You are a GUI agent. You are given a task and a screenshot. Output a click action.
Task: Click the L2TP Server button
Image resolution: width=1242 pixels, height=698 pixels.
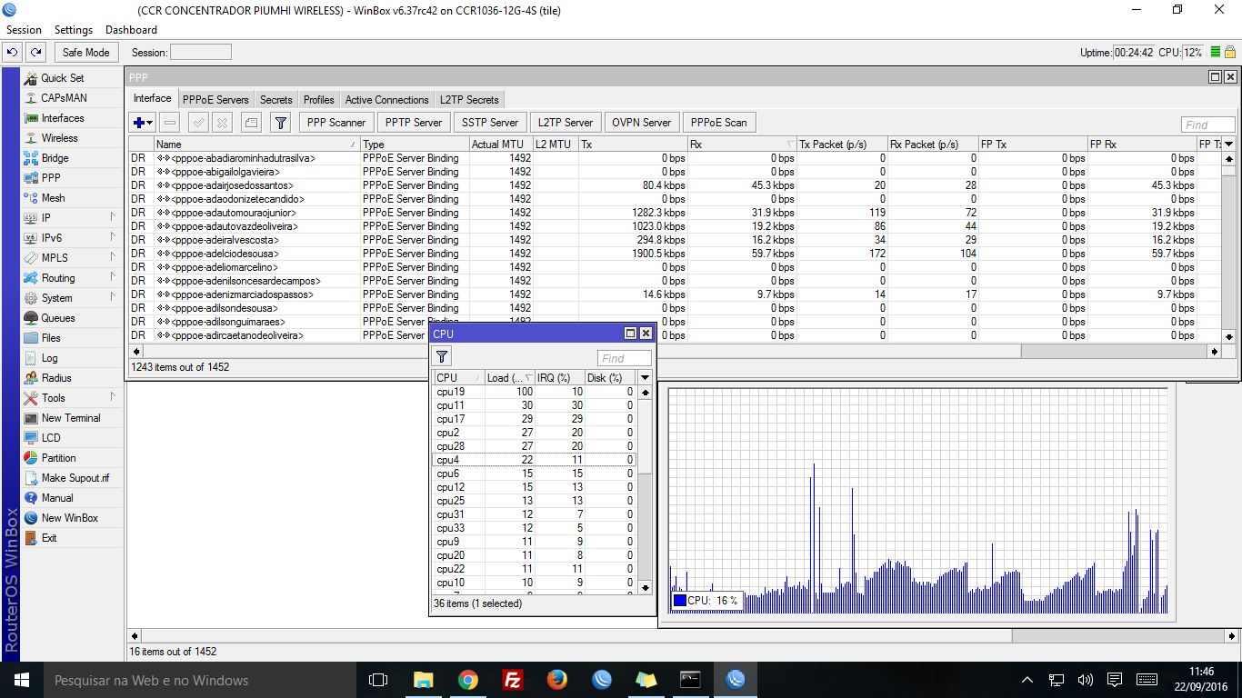pos(566,123)
